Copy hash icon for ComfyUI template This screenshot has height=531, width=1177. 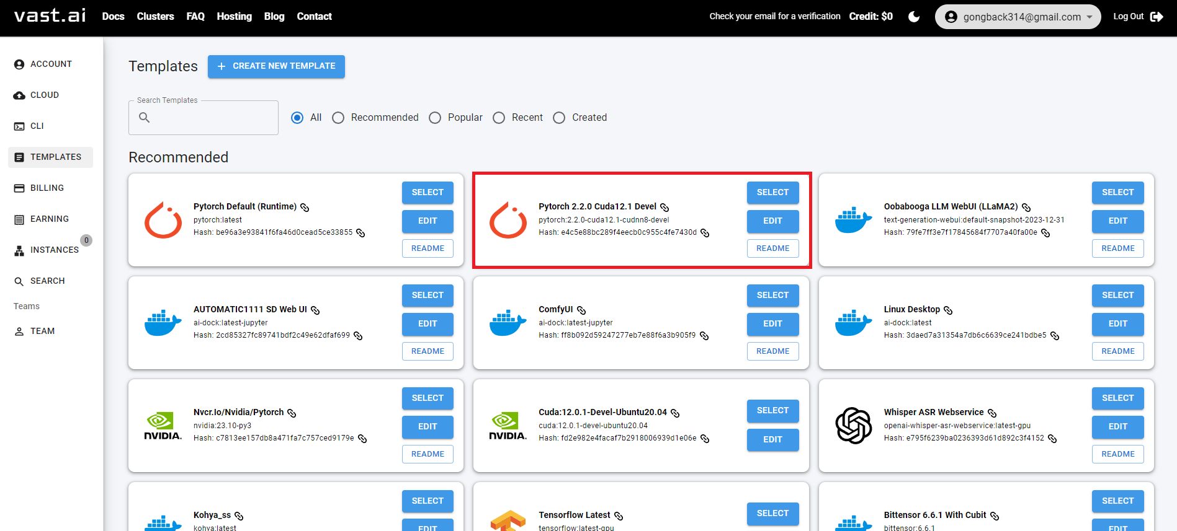click(x=704, y=336)
